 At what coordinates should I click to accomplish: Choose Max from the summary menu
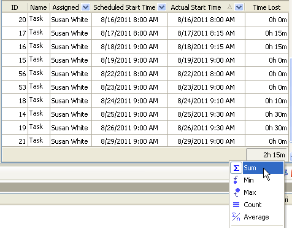tap(257, 192)
